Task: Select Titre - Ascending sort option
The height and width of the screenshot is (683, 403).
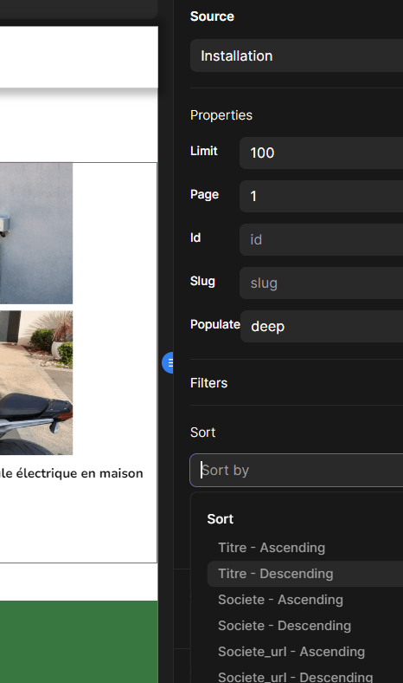Action: (272, 548)
